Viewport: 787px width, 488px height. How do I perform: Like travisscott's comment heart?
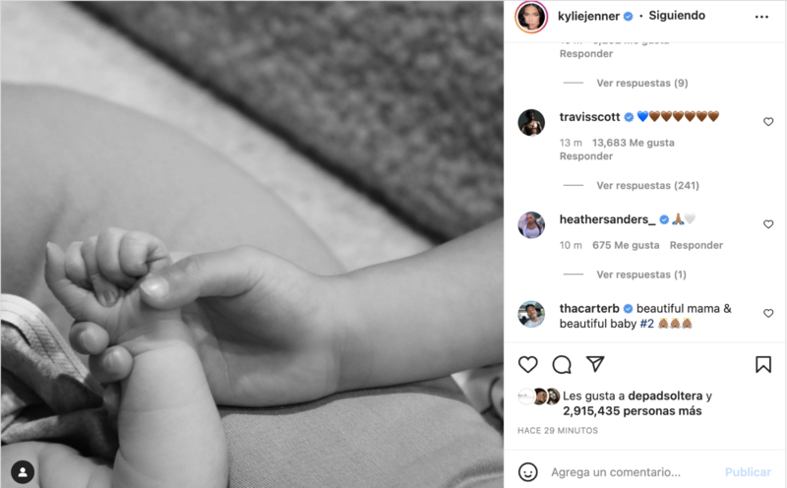click(x=768, y=121)
